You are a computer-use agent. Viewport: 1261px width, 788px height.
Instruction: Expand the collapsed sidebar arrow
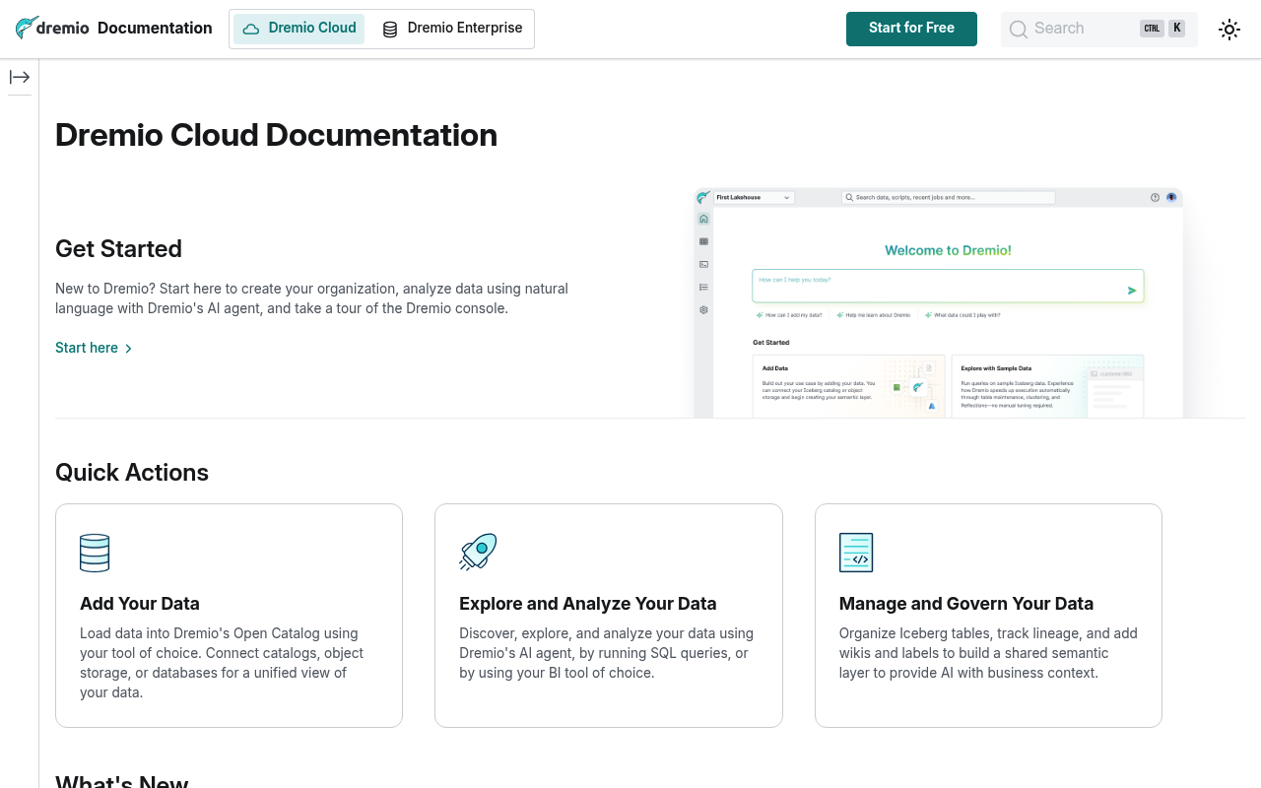(20, 77)
